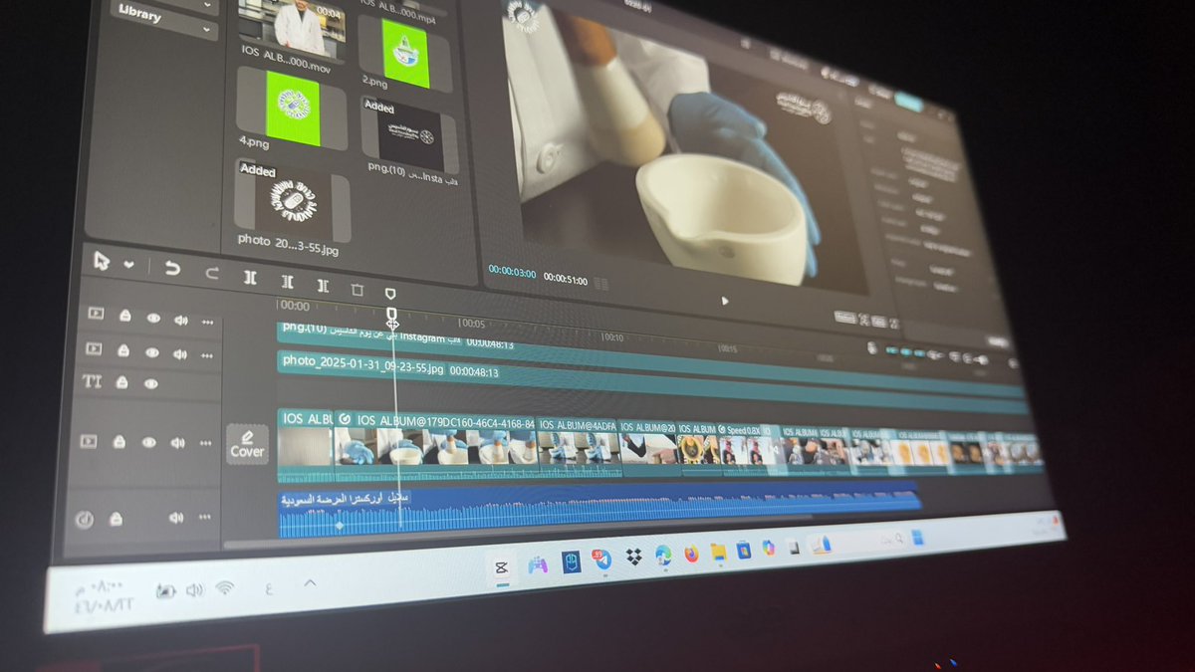
Task: Open the pointer tool mode dropdown
Action: (128, 265)
